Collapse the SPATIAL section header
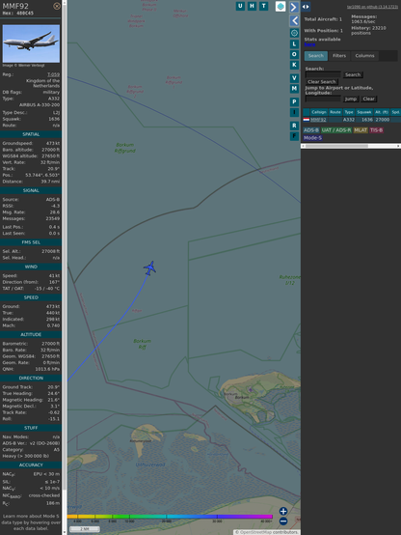 click(x=31, y=134)
